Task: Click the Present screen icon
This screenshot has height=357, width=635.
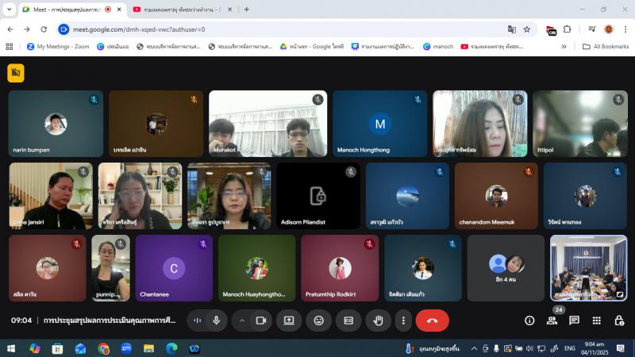Action: click(289, 321)
